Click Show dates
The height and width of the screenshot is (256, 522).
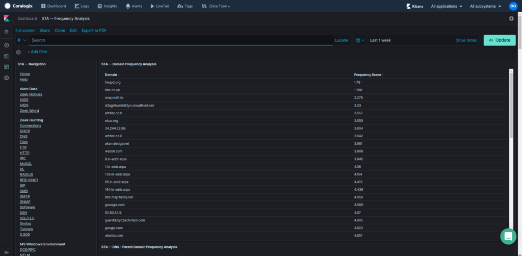pyautogui.click(x=466, y=40)
